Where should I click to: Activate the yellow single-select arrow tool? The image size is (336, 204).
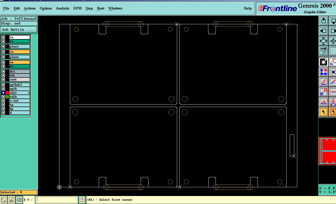(x=324, y=112)
